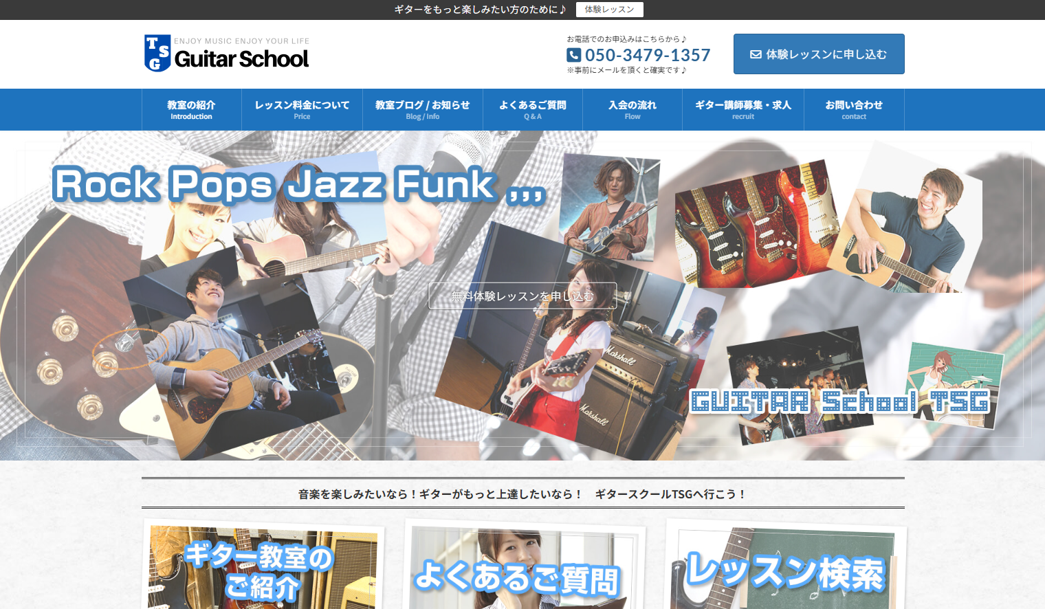Screen dimensions: 1045x609
Task: Open レッスン料金について navigation item
Action: click(x=301, y=109)
